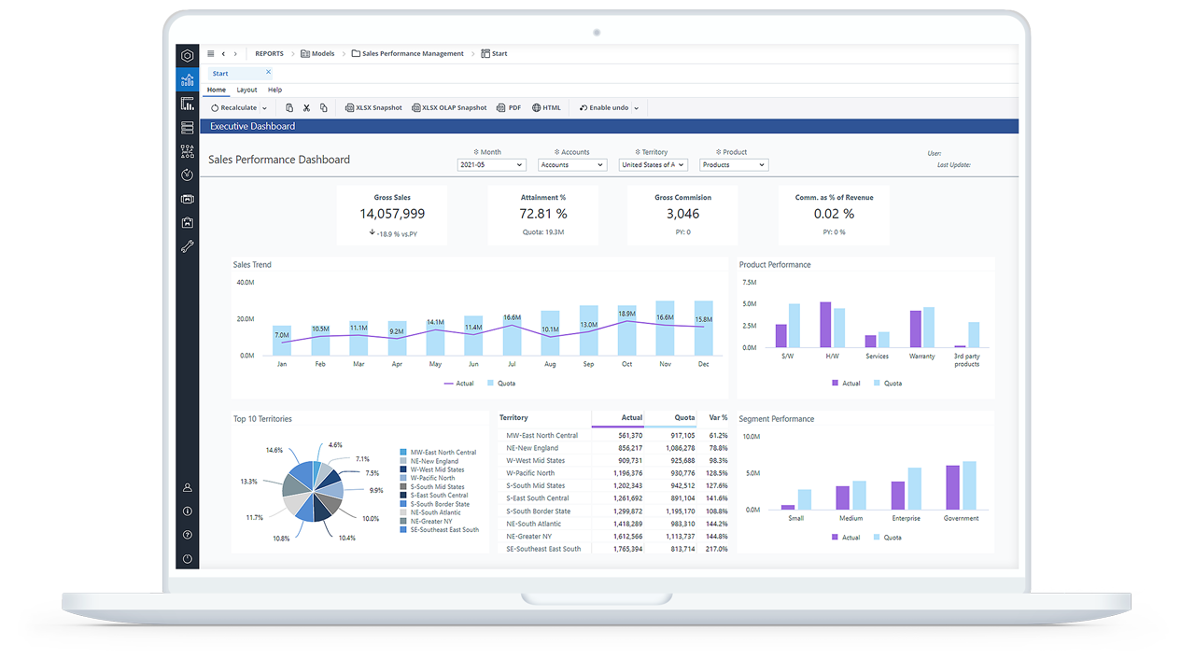1195x672 pixels.
Task: Click REPORTS in the breadcrumb
Action: [x=269, y=53]
